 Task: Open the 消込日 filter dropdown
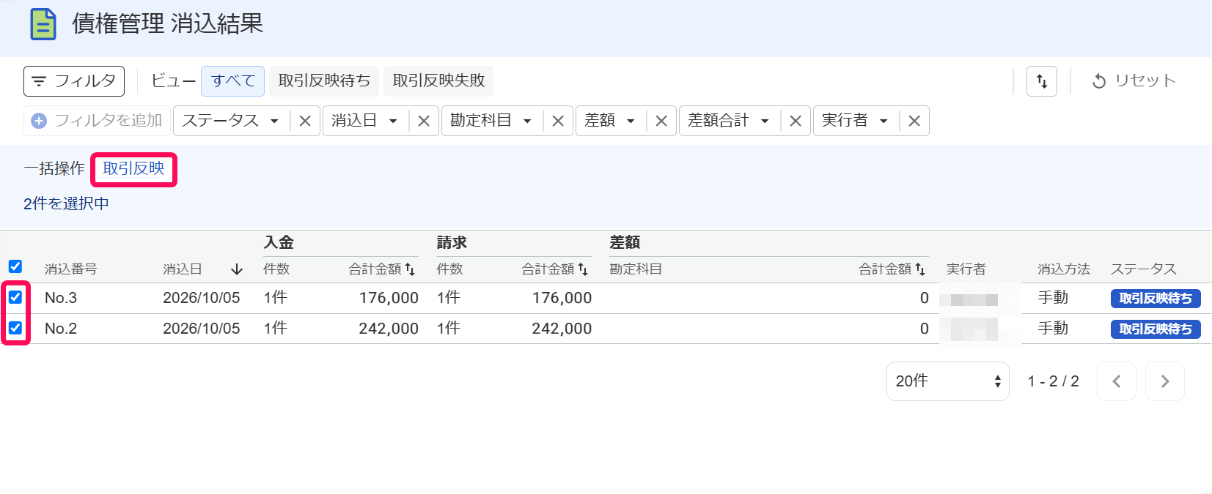(364, 121)
